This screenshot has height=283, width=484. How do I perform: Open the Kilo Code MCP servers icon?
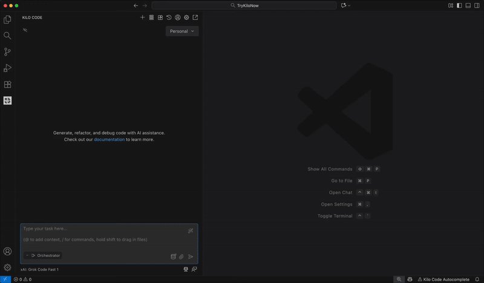tap(151, 18)
